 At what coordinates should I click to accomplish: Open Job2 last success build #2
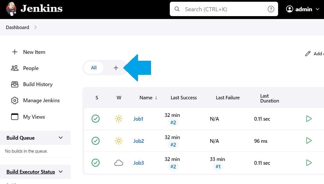click(173, 145)
